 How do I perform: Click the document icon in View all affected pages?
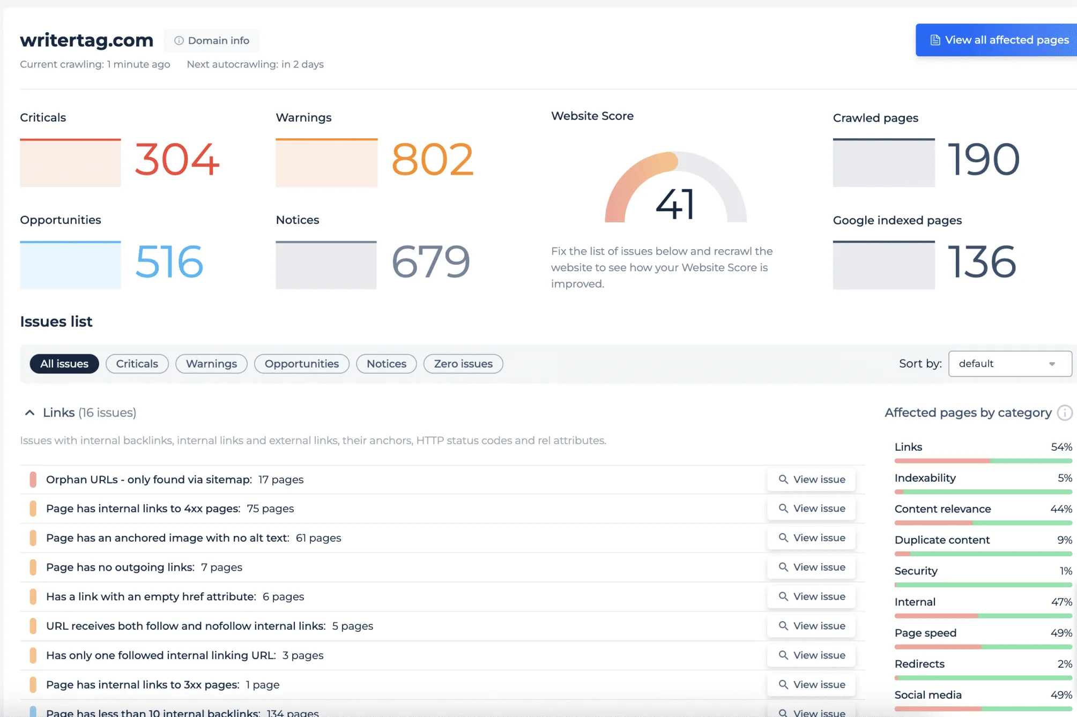click(935, 40)
